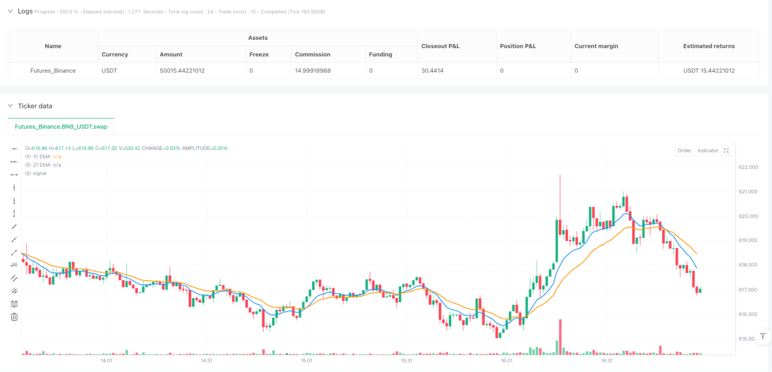This screenshot has width=772, height=372.
Task: Select the price line tool with number label
Action: coord(14,265)
